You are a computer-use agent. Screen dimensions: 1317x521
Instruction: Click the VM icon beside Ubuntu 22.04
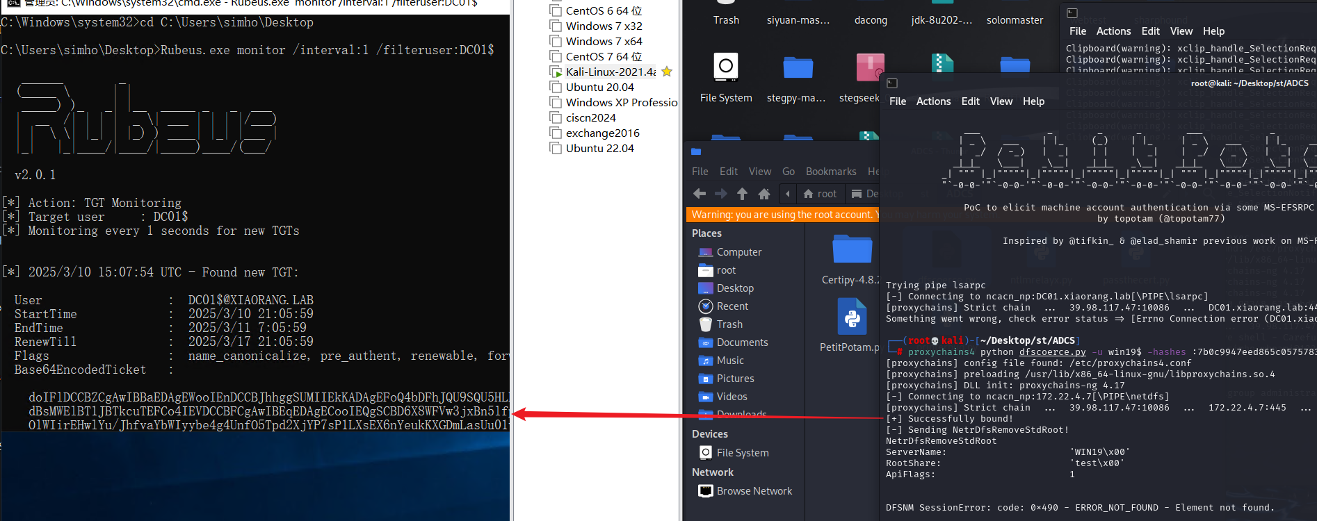click(x=556, y=148)
